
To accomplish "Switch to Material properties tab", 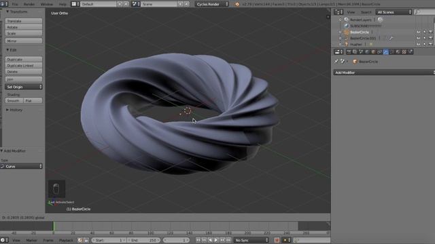I will click(x=398, y=52).
